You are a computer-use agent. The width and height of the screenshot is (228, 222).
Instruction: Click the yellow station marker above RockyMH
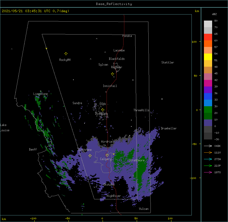coord(66,54)
